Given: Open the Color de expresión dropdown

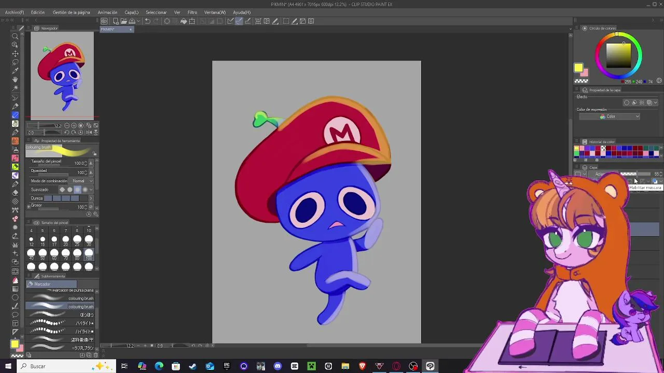Looking at the screenshot, I should pos(610,117).
